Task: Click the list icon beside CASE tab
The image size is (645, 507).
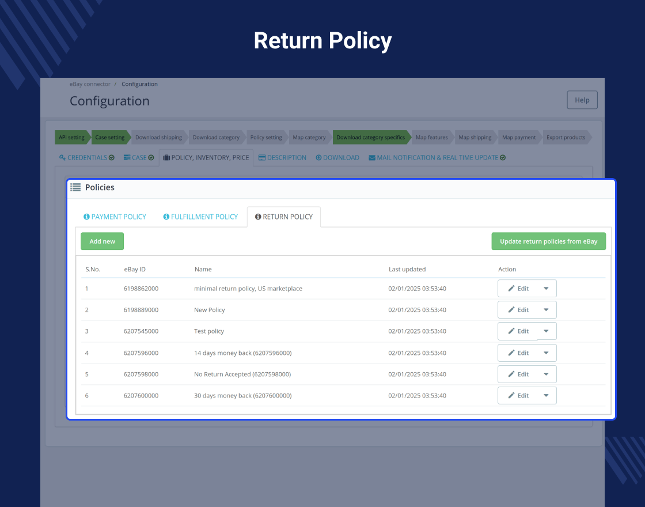Action: coord(127,158)
